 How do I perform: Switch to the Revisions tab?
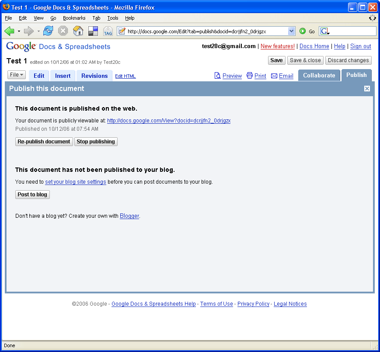pos(94,76)
